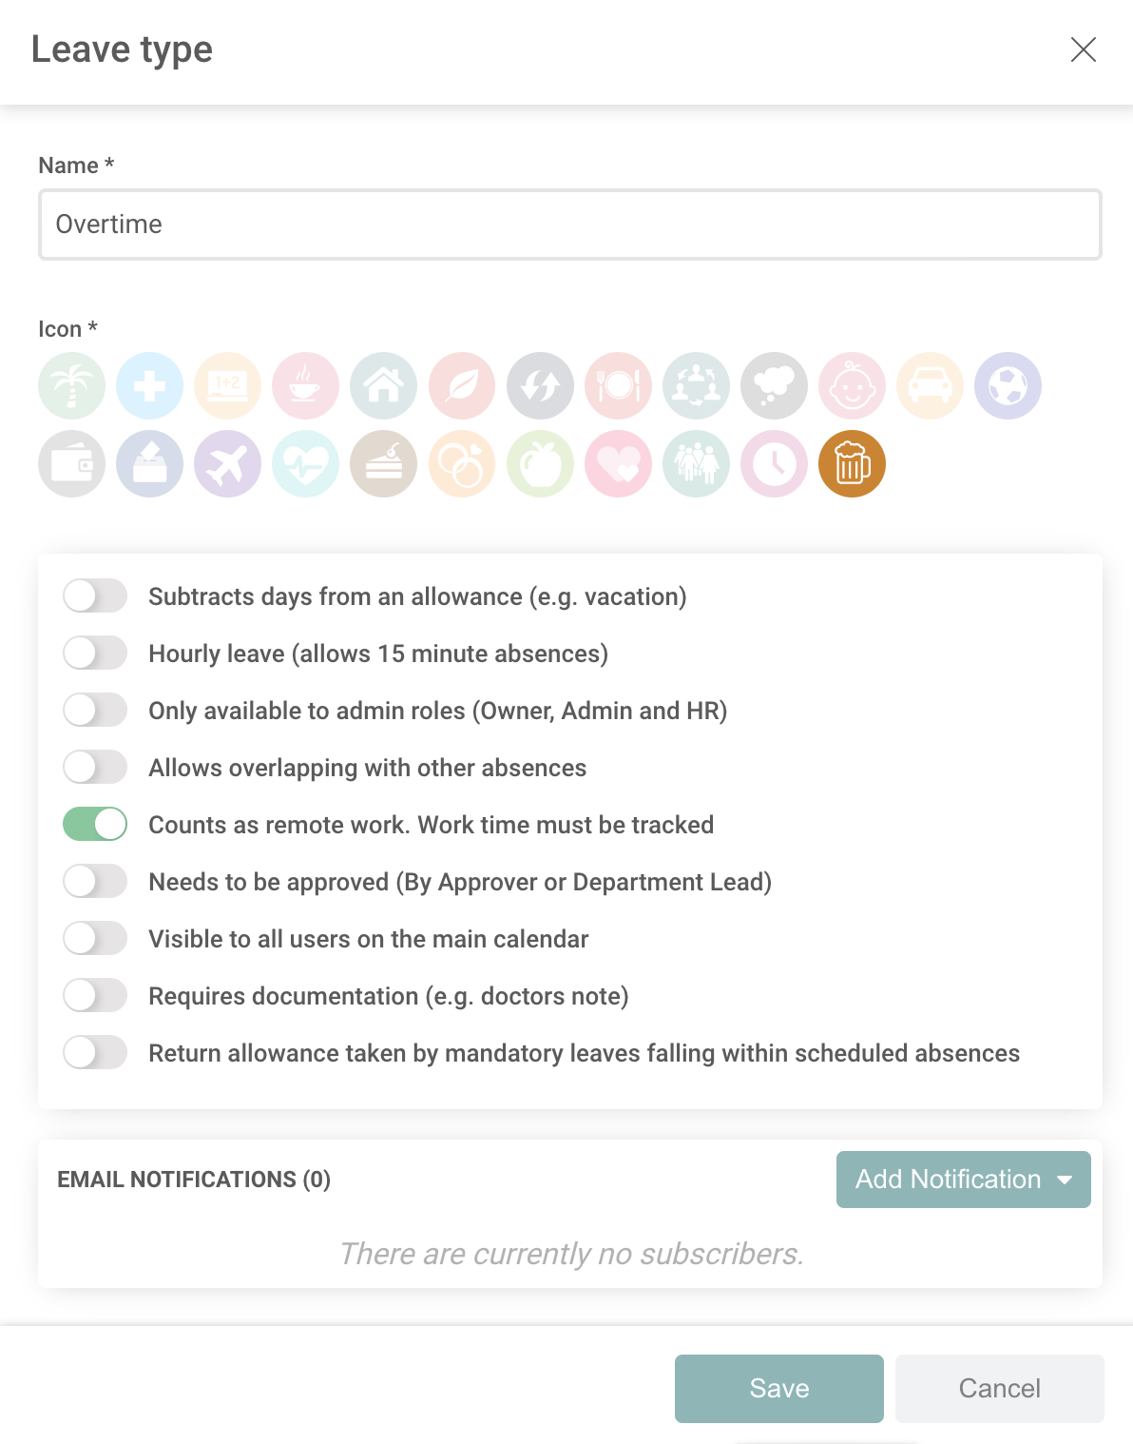Select the palm tree vacation icon
This screenshot has height=1444, width=1133.
(72, 386)
